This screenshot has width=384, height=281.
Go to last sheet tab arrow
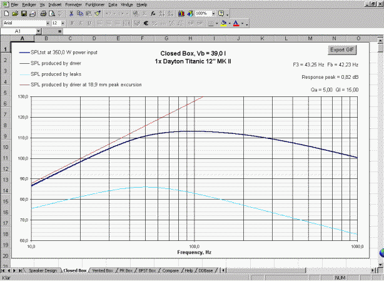[x=20, y=270]
